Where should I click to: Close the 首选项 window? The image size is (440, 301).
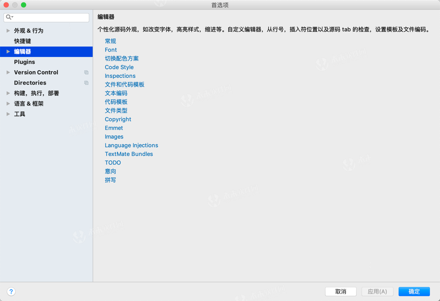tap(6, 5)
